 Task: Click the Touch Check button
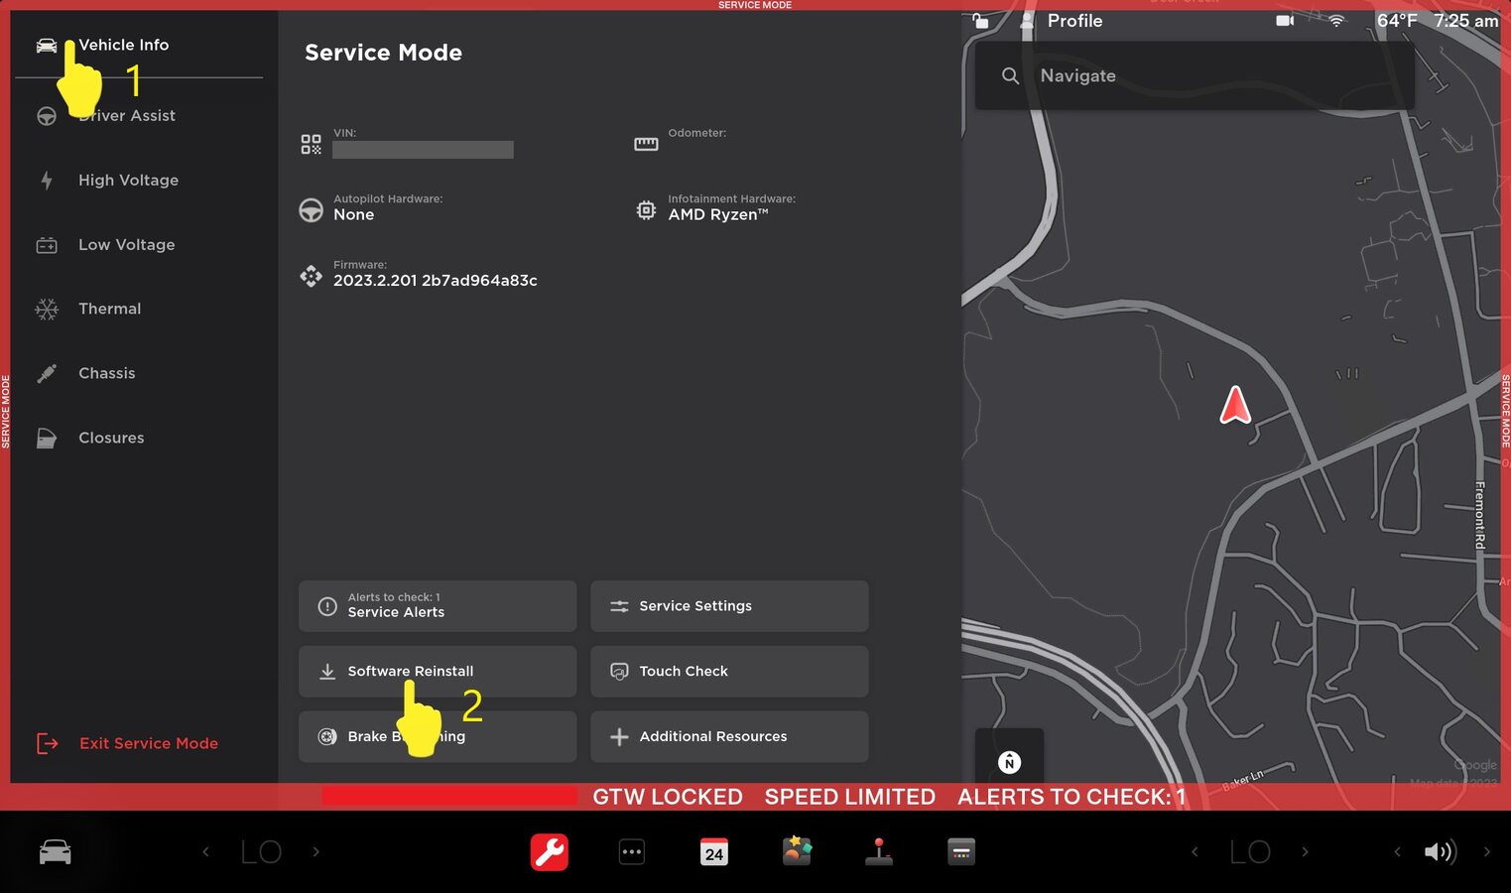pyautogui.click(x=728, y=672)
